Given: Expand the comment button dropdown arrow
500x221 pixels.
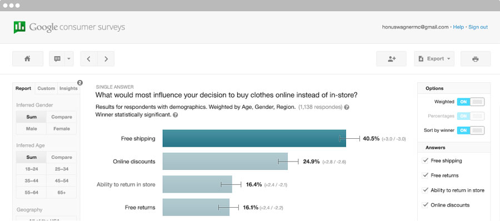Looking at the screenshot, I should tap(69, 59).
